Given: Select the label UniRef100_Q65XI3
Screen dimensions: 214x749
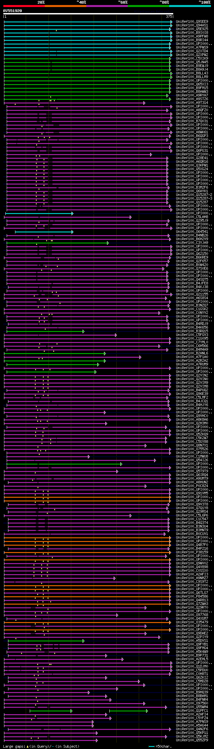Looking at the screenshot, I should coord(192,84).
